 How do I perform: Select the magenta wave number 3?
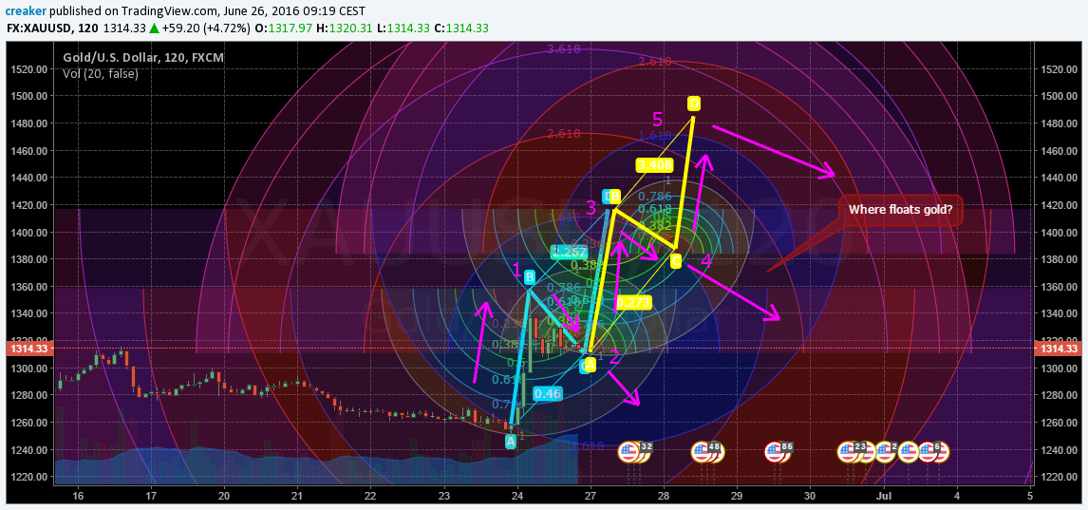tap(591, 207)
